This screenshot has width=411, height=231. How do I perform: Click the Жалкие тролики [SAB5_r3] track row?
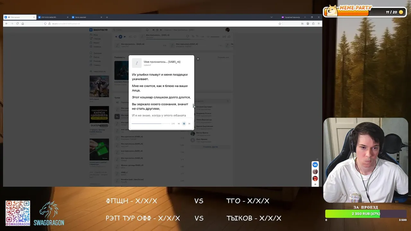[x=150, y=166]
